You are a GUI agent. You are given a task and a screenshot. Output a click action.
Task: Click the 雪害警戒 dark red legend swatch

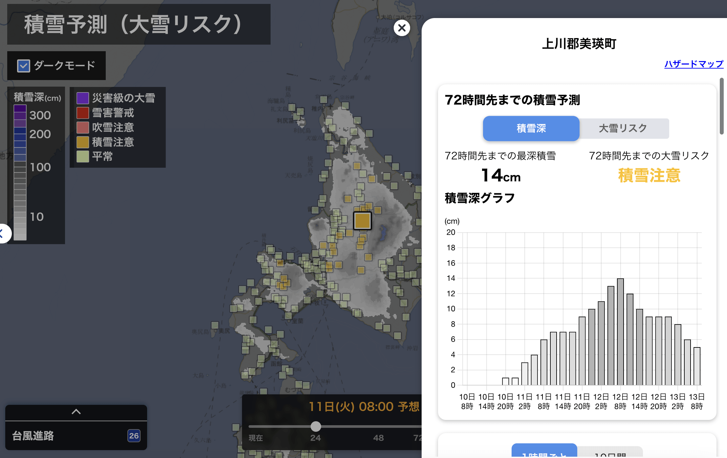pyautogui.click(x=83, y=113)
